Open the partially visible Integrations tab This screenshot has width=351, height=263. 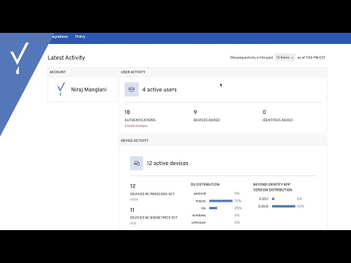pyautogui.click(x=59, y=37)
